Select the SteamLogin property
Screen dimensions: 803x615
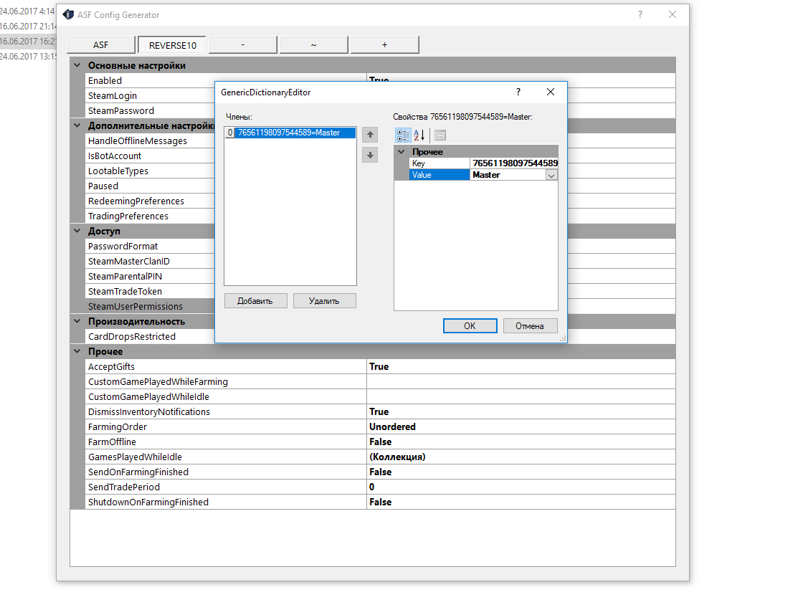tap(150, 96)
